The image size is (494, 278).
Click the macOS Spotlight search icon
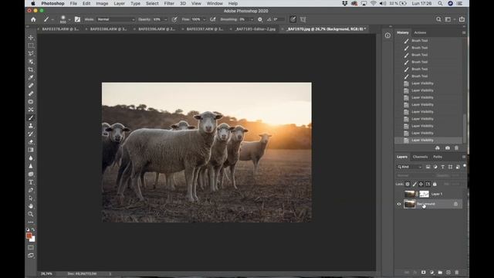(440, 3)
